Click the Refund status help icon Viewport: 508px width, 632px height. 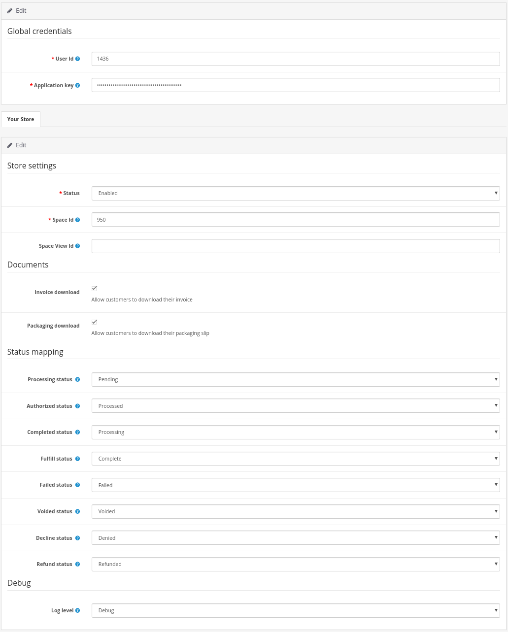(77, 565)
